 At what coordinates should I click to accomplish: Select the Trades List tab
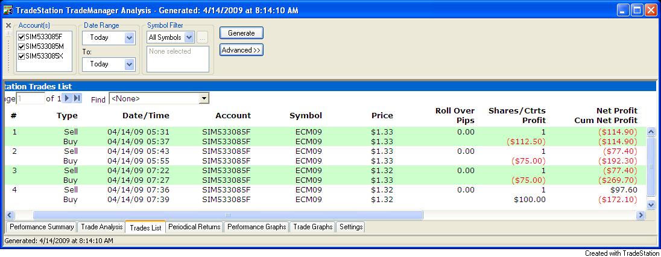tap(145, 227)
